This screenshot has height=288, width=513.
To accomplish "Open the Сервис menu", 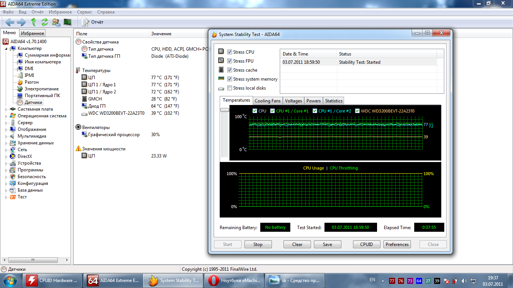I will (x=84, y=12).
